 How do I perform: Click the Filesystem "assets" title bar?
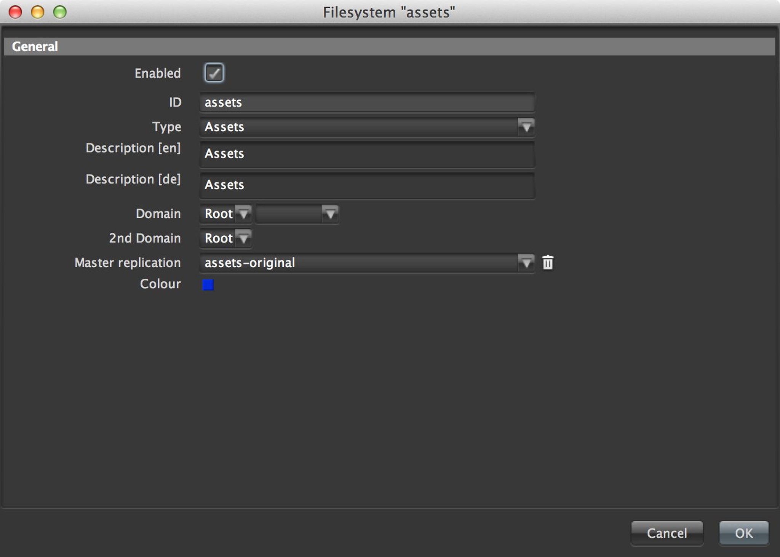click(388, 12)
